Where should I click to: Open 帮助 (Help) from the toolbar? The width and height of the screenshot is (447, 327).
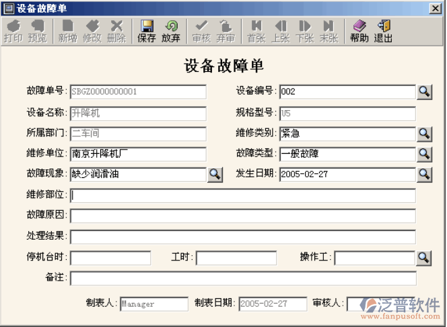tap(359, 32)
